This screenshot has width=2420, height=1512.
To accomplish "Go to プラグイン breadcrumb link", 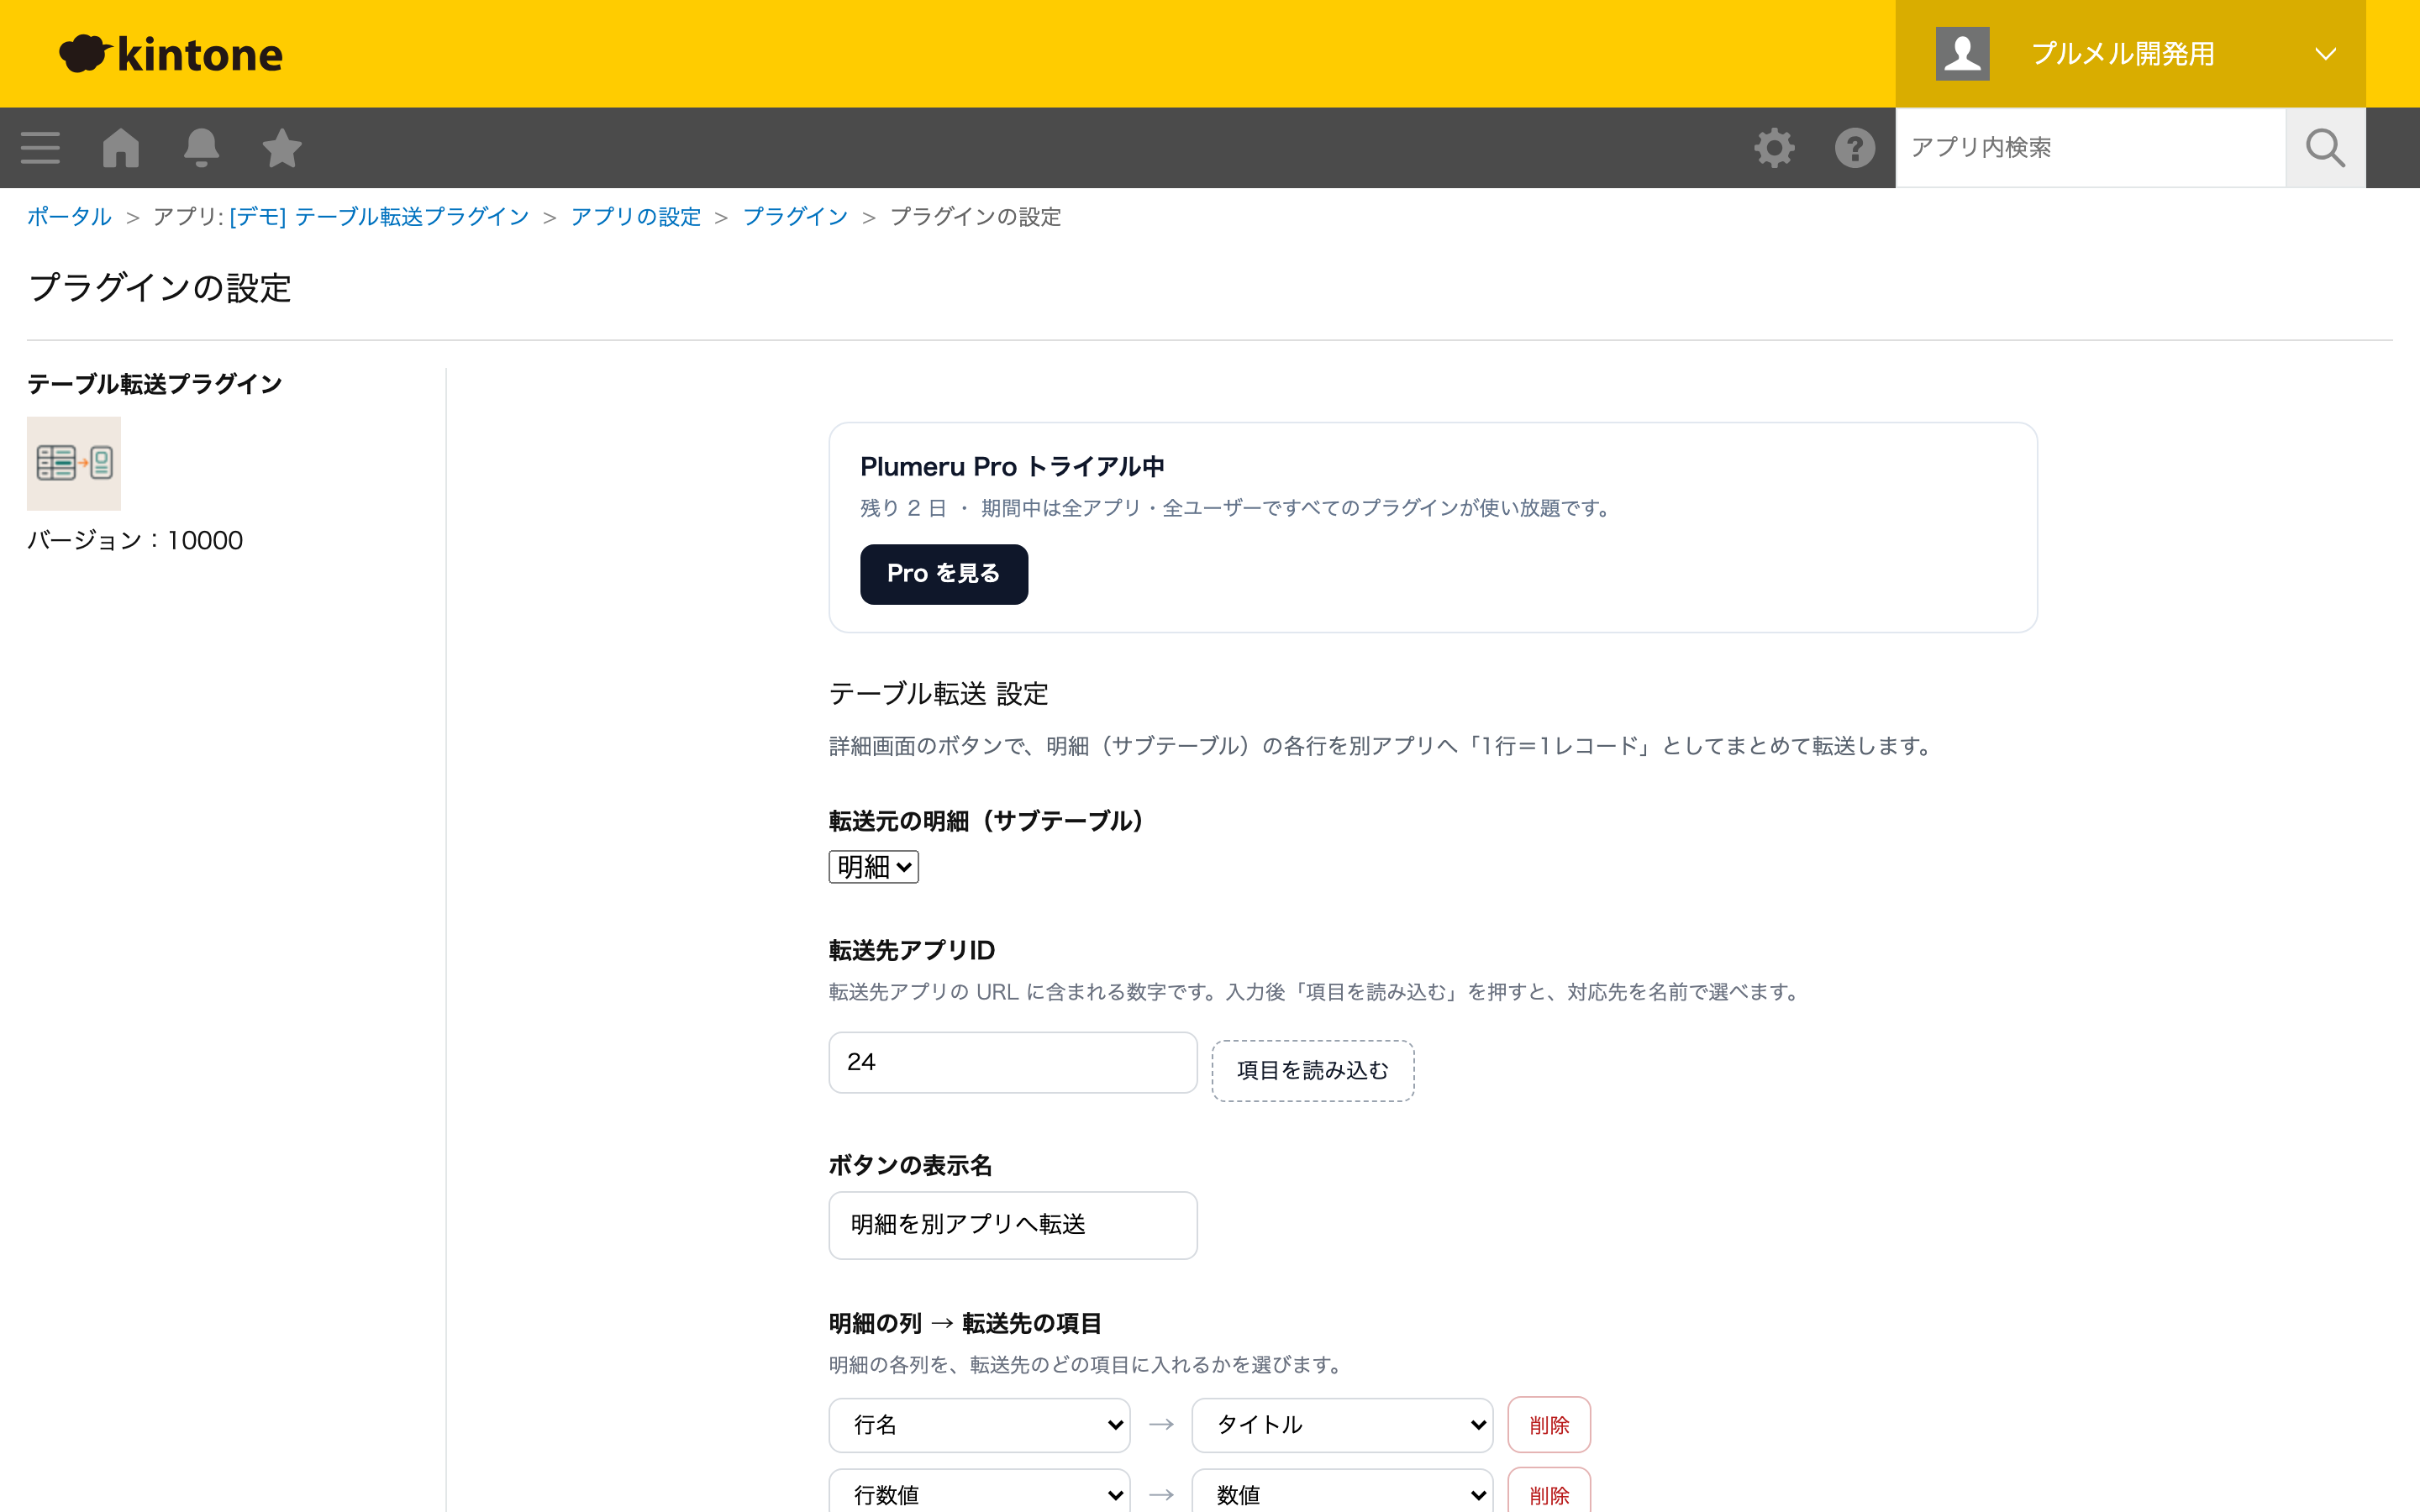I will tap(795, 217).
